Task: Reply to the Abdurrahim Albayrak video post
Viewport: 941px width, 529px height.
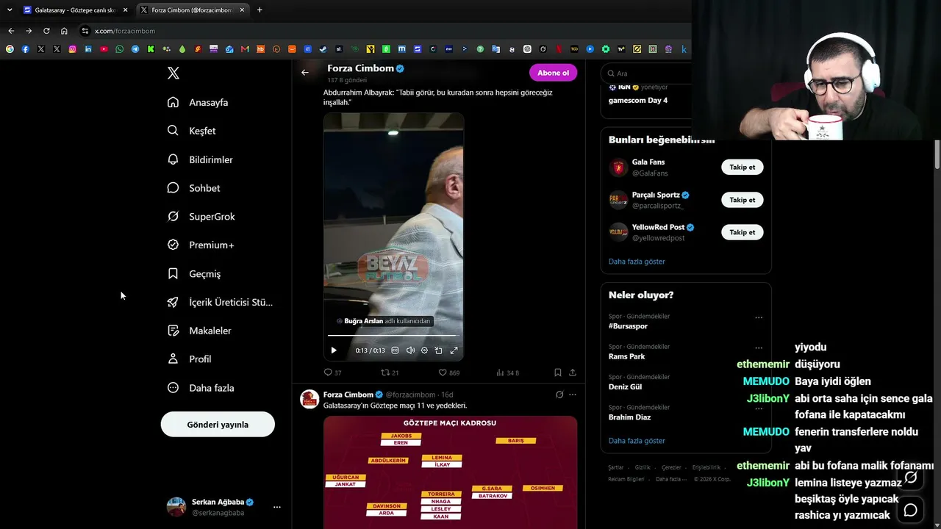Action: click(333, 373)
